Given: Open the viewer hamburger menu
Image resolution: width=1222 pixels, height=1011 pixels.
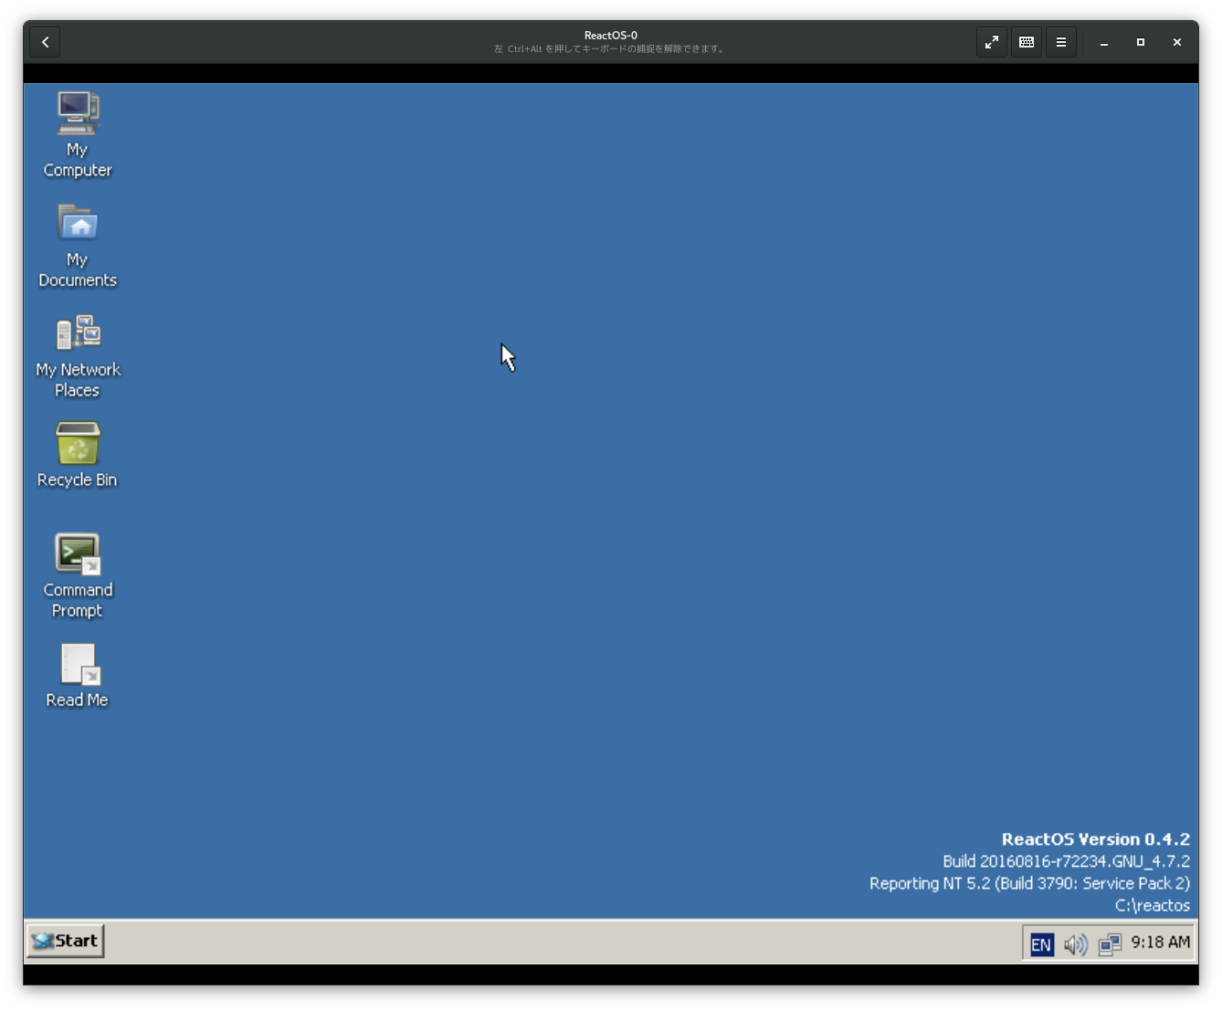Looking at the screenshot, I should 1061,42.
